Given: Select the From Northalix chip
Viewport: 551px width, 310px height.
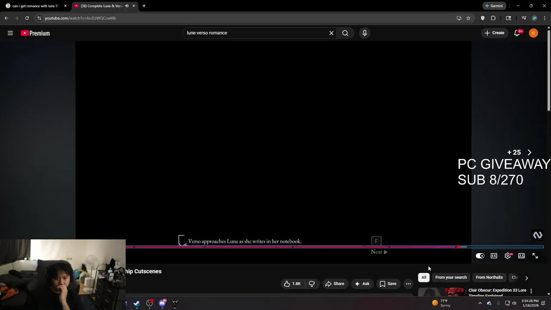Looking at the screenshot, I should click(489, 277).
